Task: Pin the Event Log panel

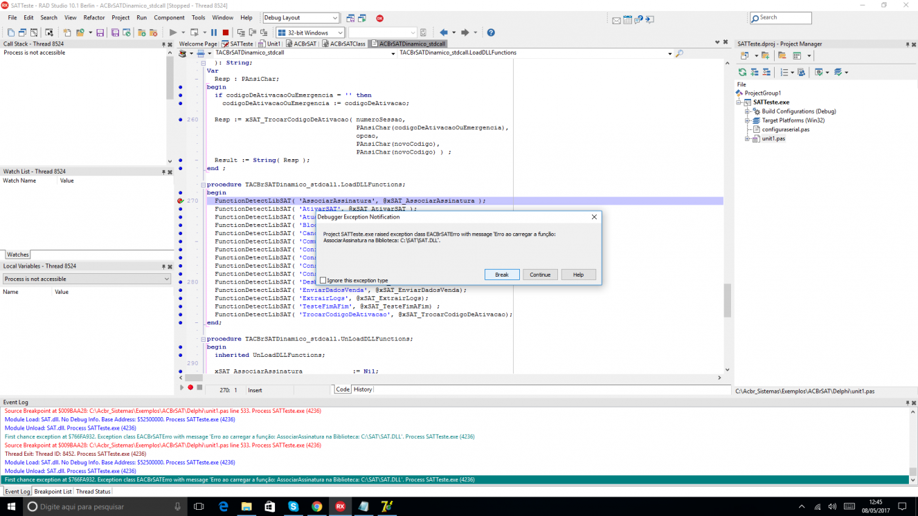Action: pos(907,403)
